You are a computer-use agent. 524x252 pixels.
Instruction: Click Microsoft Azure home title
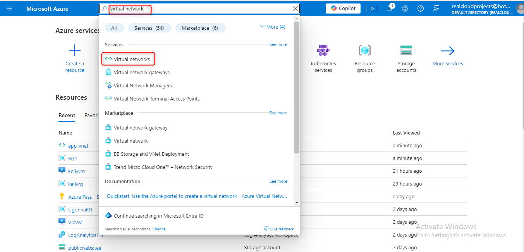point(47,9)
